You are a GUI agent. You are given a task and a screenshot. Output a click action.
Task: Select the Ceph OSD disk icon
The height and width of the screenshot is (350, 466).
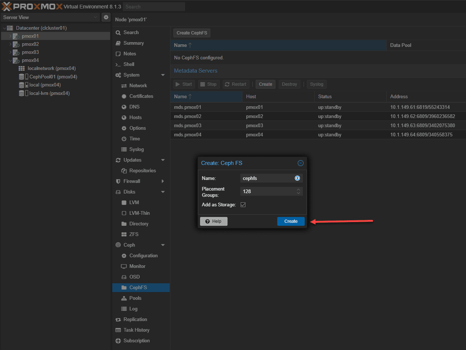(x=124, y=277)
